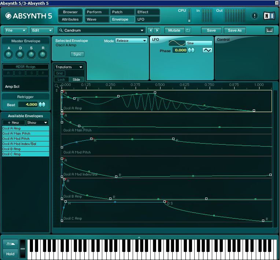
Task: Click the pitch wheel strip next to the keyboard
Action: tap(22, 249)
